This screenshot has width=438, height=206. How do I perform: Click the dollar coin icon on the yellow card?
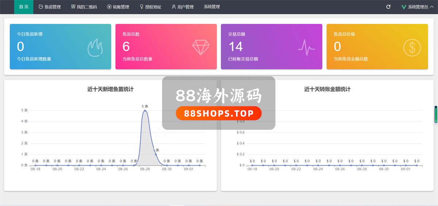(412, 47)
